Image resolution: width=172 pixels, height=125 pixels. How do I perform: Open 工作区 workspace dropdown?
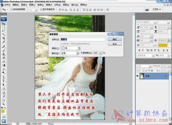156,9
